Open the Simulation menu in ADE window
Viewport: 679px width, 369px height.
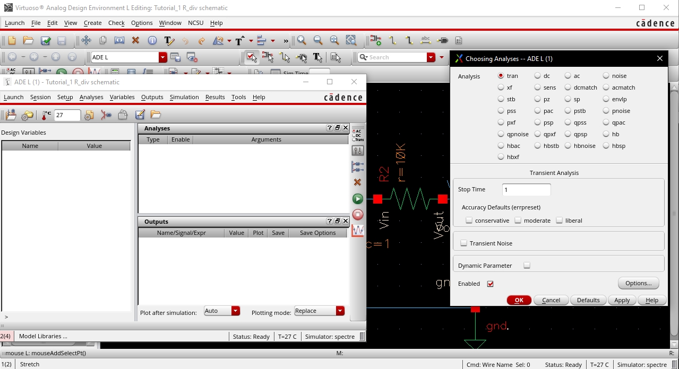[x=184, y=97]
